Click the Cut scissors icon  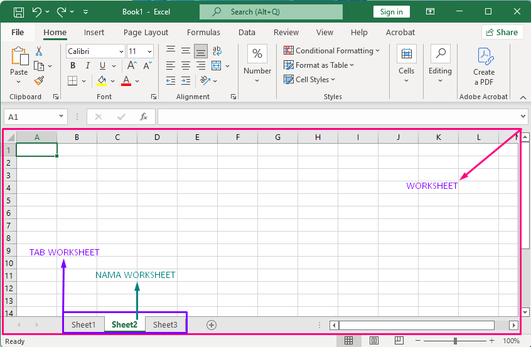39,51
